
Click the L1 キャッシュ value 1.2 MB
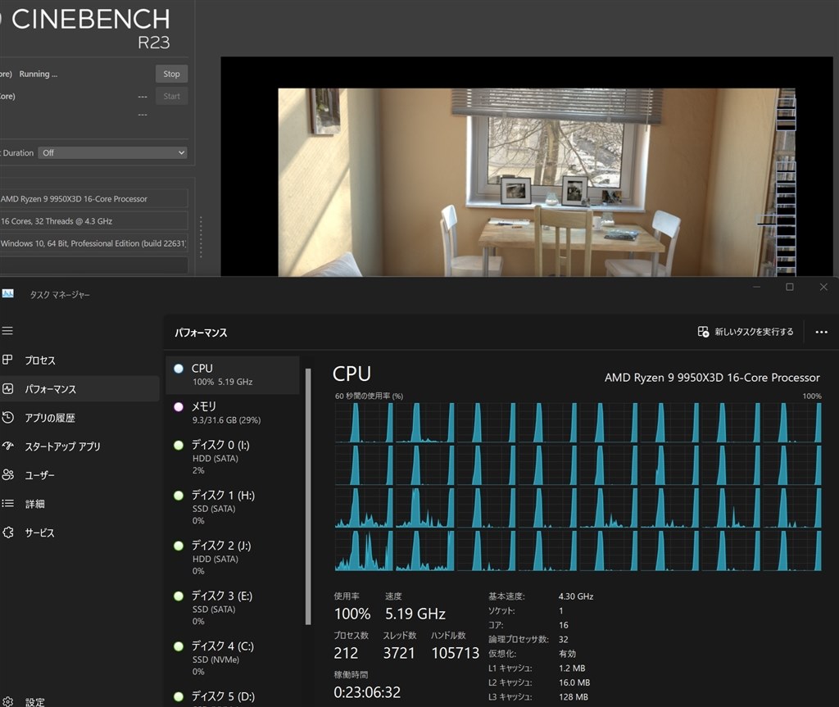(572, 668)
